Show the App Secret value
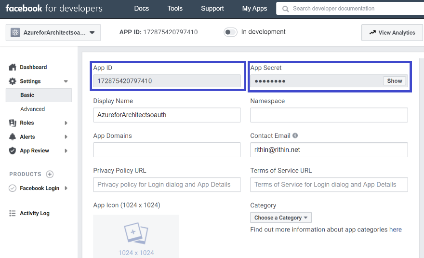The width and height of the screenshot is (424, 258). [x=394, y=81]
